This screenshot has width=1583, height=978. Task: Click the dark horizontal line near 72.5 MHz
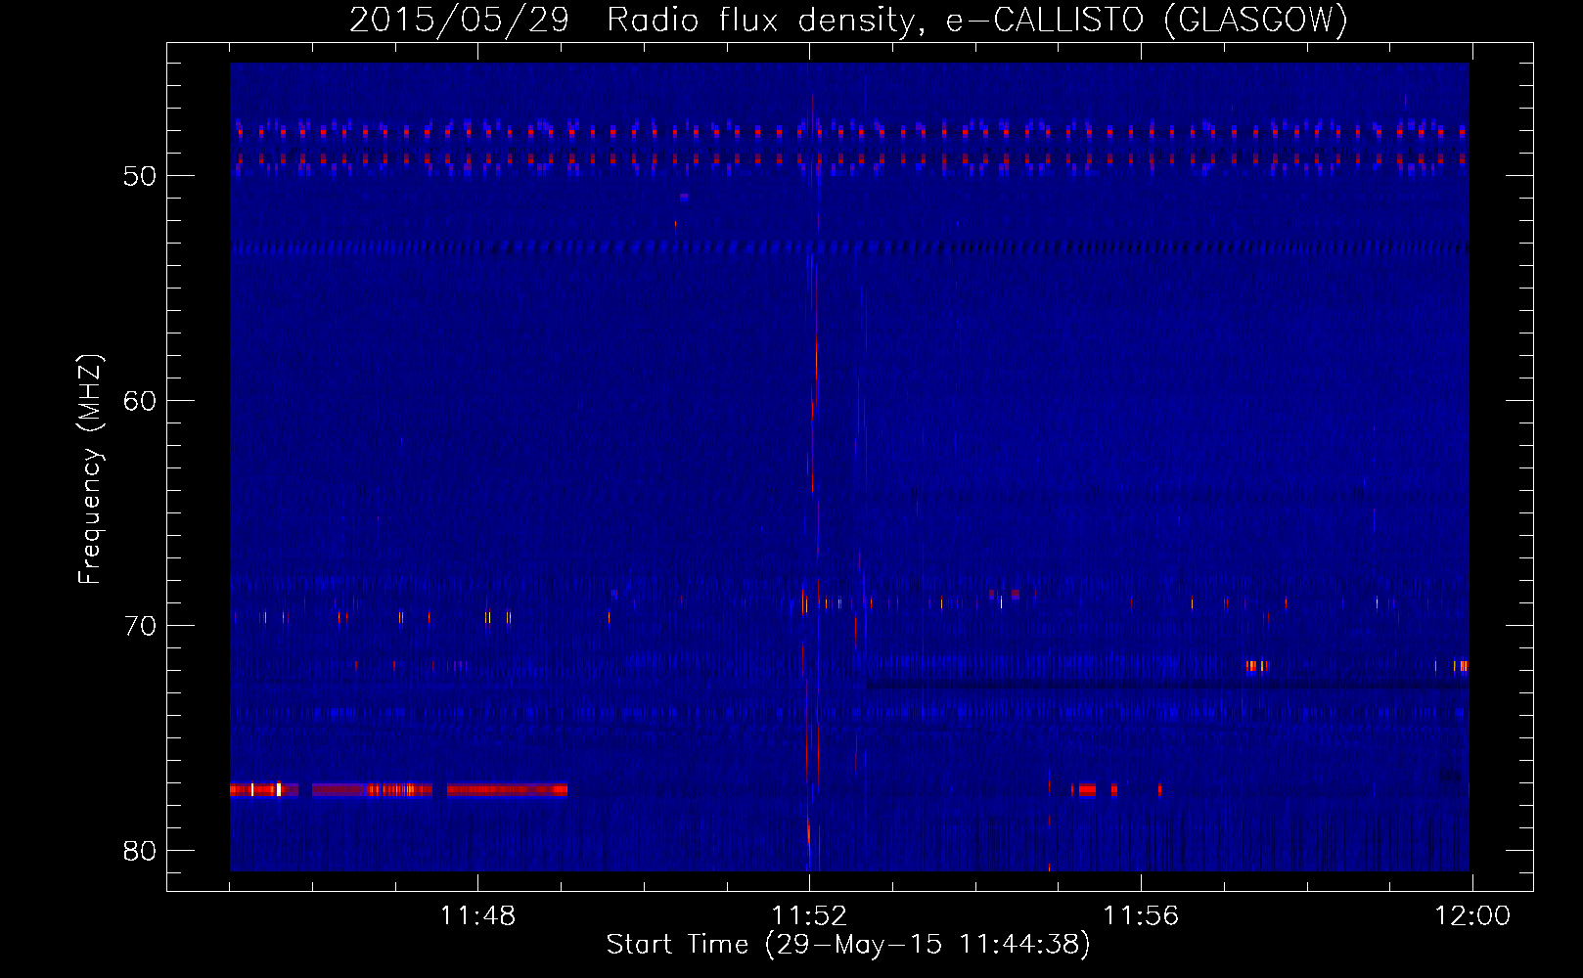1167,685
